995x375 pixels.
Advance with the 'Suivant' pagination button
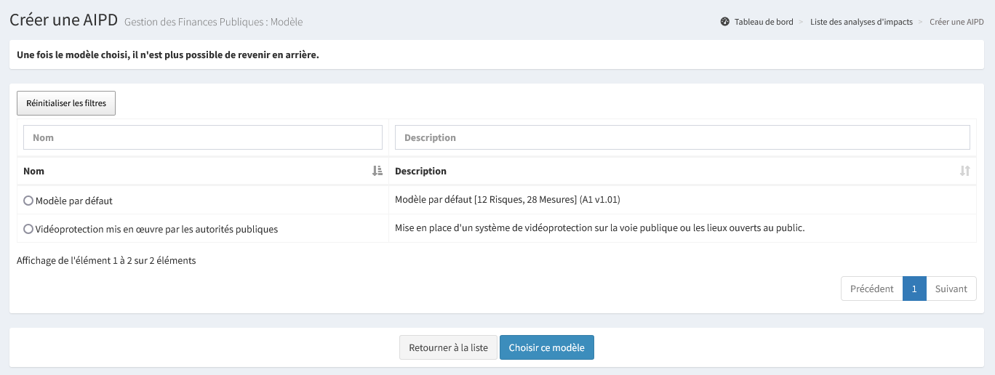click(x=951, y=289)
